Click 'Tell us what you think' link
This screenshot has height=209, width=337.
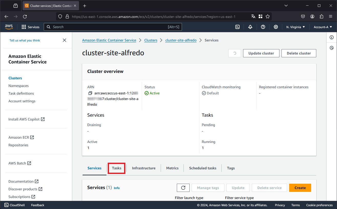pos(25,40)
